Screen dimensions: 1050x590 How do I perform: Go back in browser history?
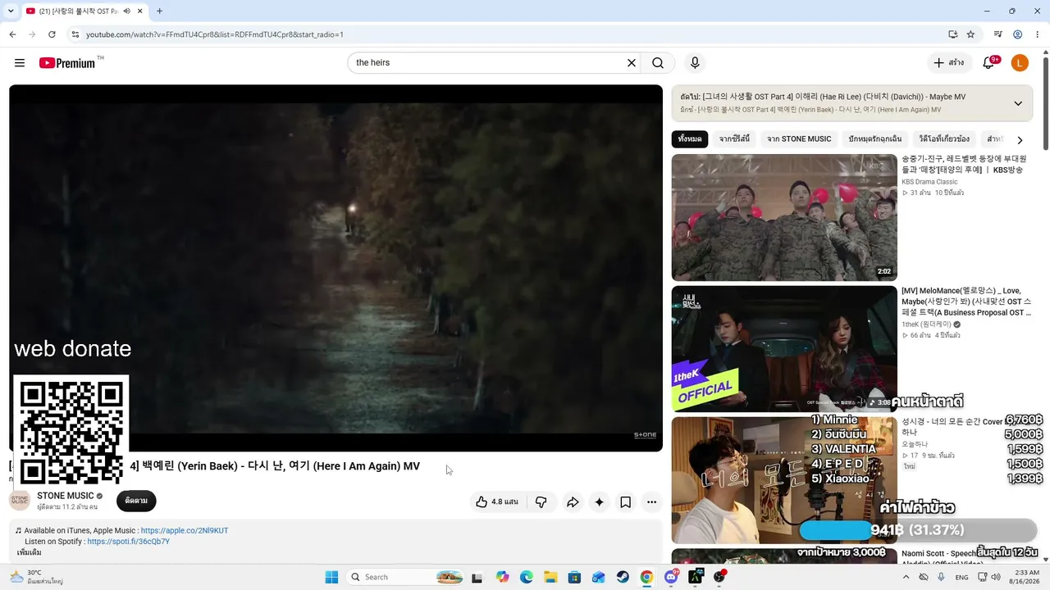[x=12, y=34]
